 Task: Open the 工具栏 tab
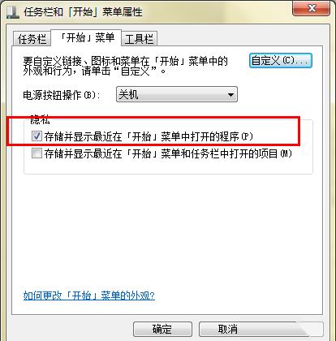click(x=139, y=39)
